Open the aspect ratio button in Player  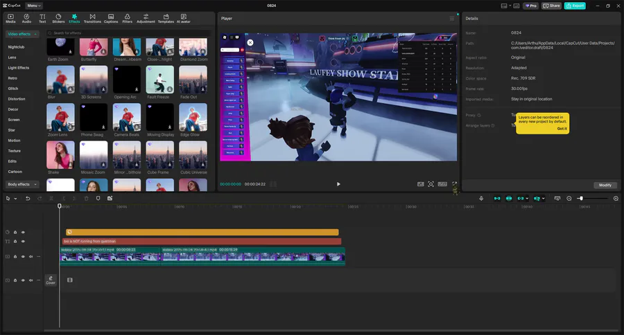tap(442, 184)
